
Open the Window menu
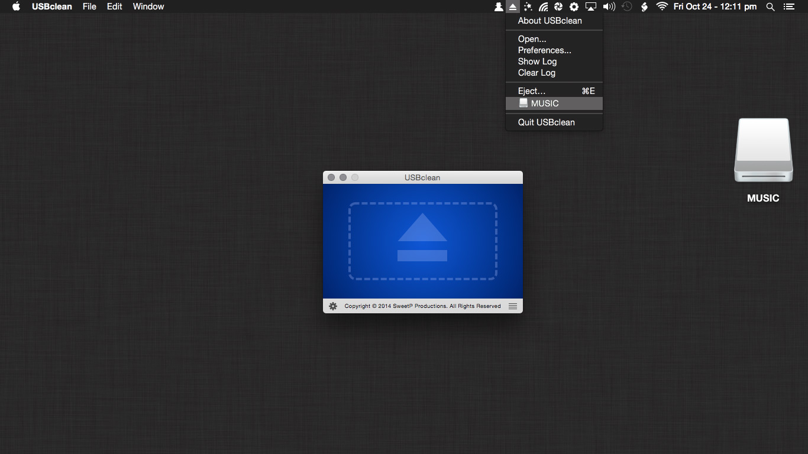[148, 7]
